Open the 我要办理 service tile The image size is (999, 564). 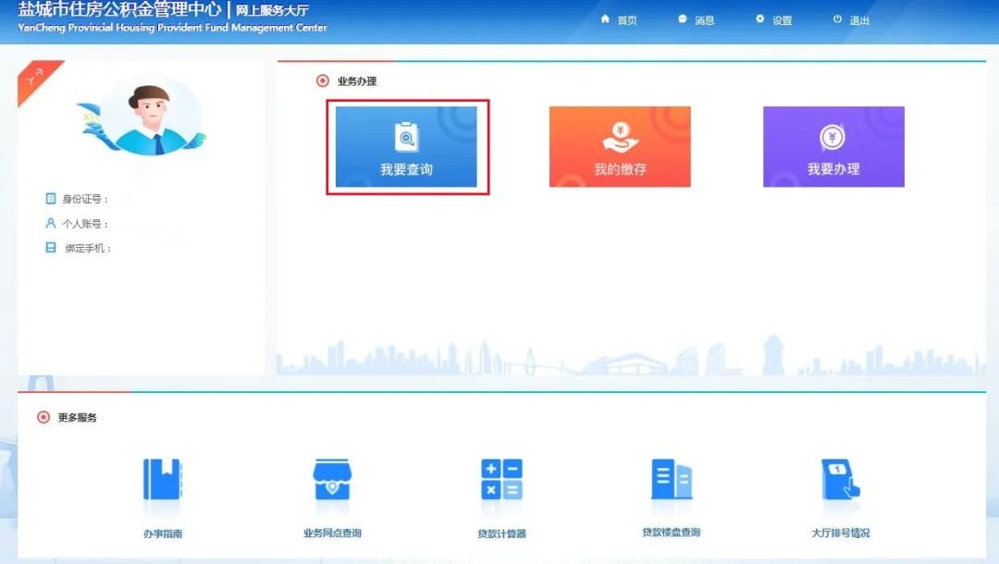click(x=833, y=147)
